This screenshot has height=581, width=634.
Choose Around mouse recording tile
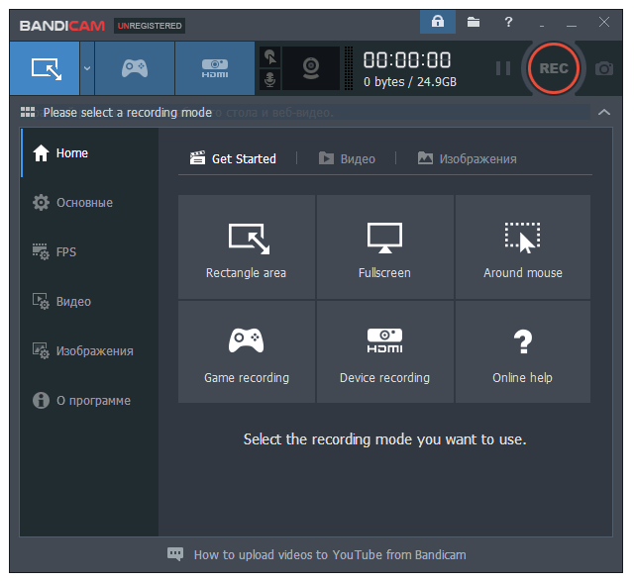pos(523,246)
